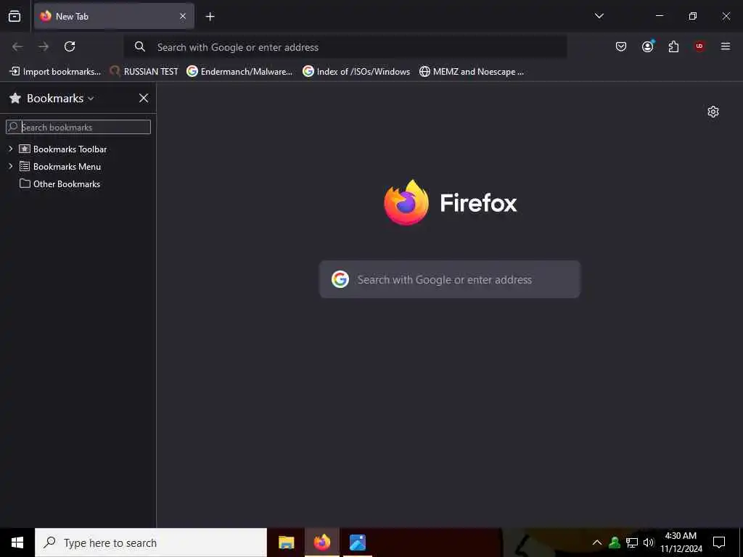Screen dimensions: 743x557
Task: Open the uBlock Origin extension icon
Action: [699, 46]
